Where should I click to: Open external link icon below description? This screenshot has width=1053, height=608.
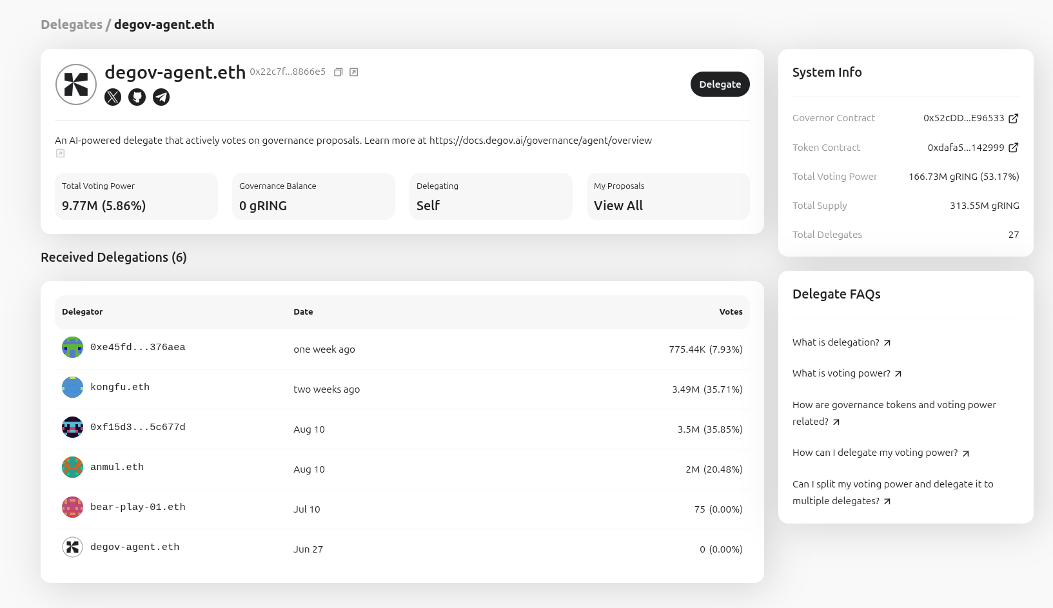[x=61, y=153]
